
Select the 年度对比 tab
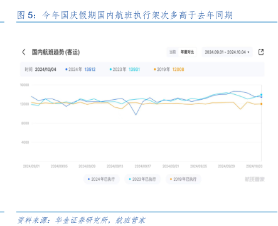coord(187,52)
